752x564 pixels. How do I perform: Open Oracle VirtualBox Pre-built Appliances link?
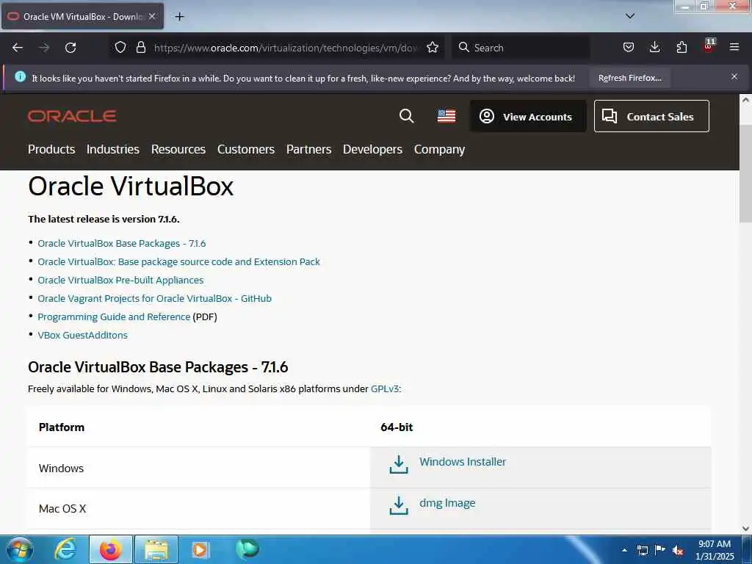tap(120, 280)
